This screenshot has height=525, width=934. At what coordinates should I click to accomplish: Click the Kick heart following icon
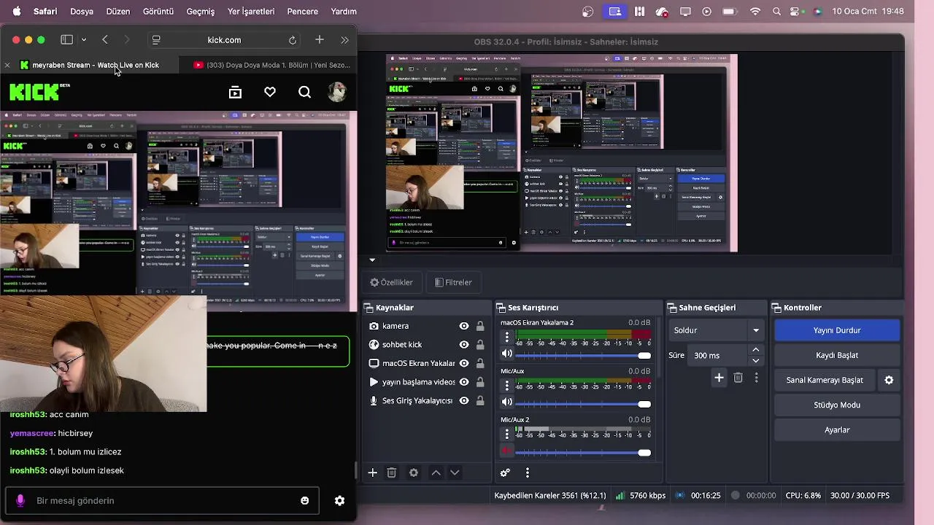click(270, 92)
